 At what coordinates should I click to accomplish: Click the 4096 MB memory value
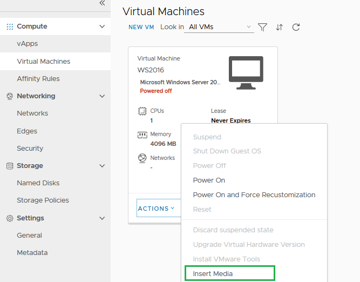tap(163, 144)
